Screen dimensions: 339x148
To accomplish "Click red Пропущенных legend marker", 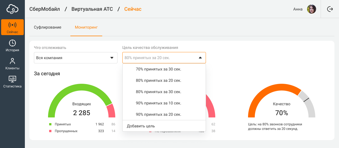I will 50,131.
